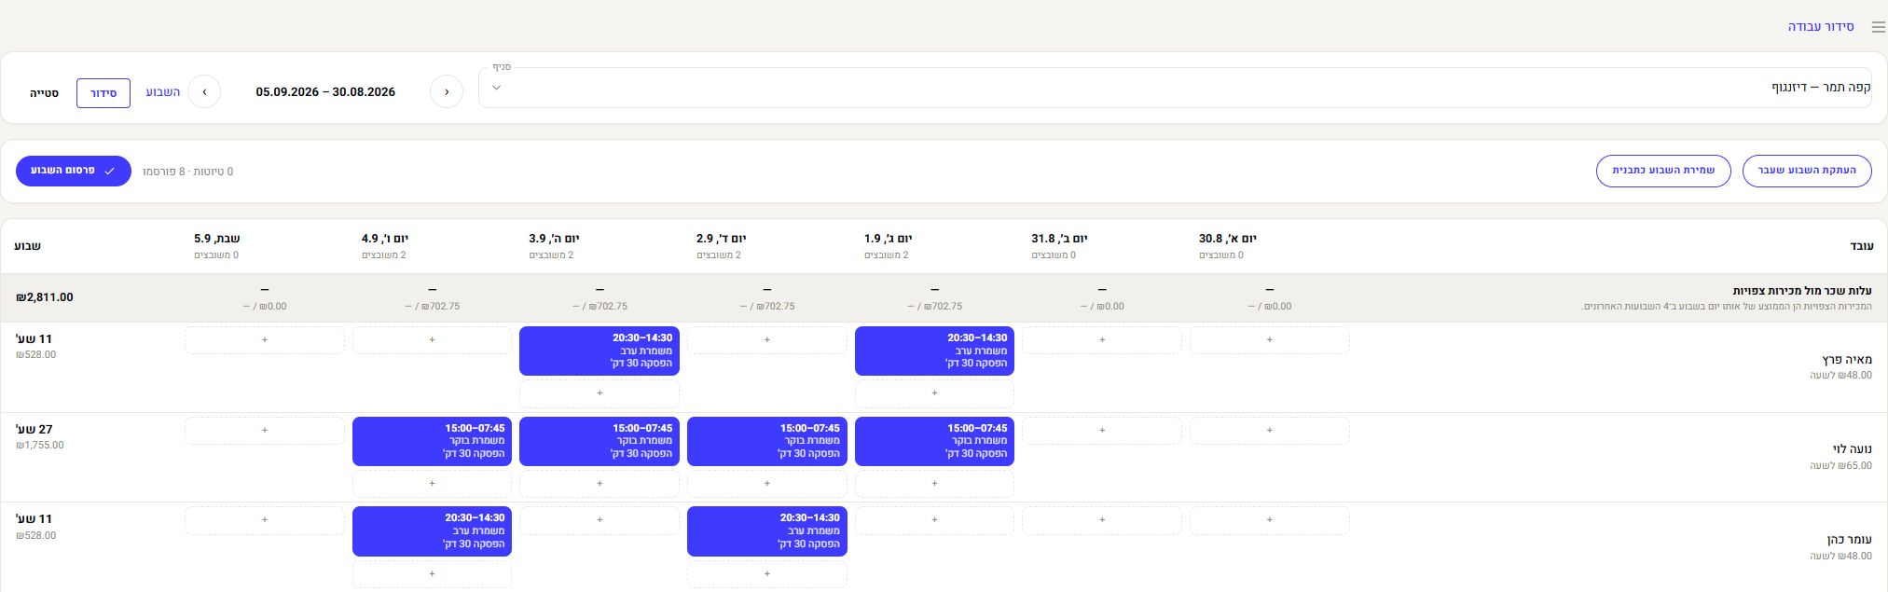
Task: Add shift for נועה לוי on יום ב' 31.8
Action: click(1102, 431)
